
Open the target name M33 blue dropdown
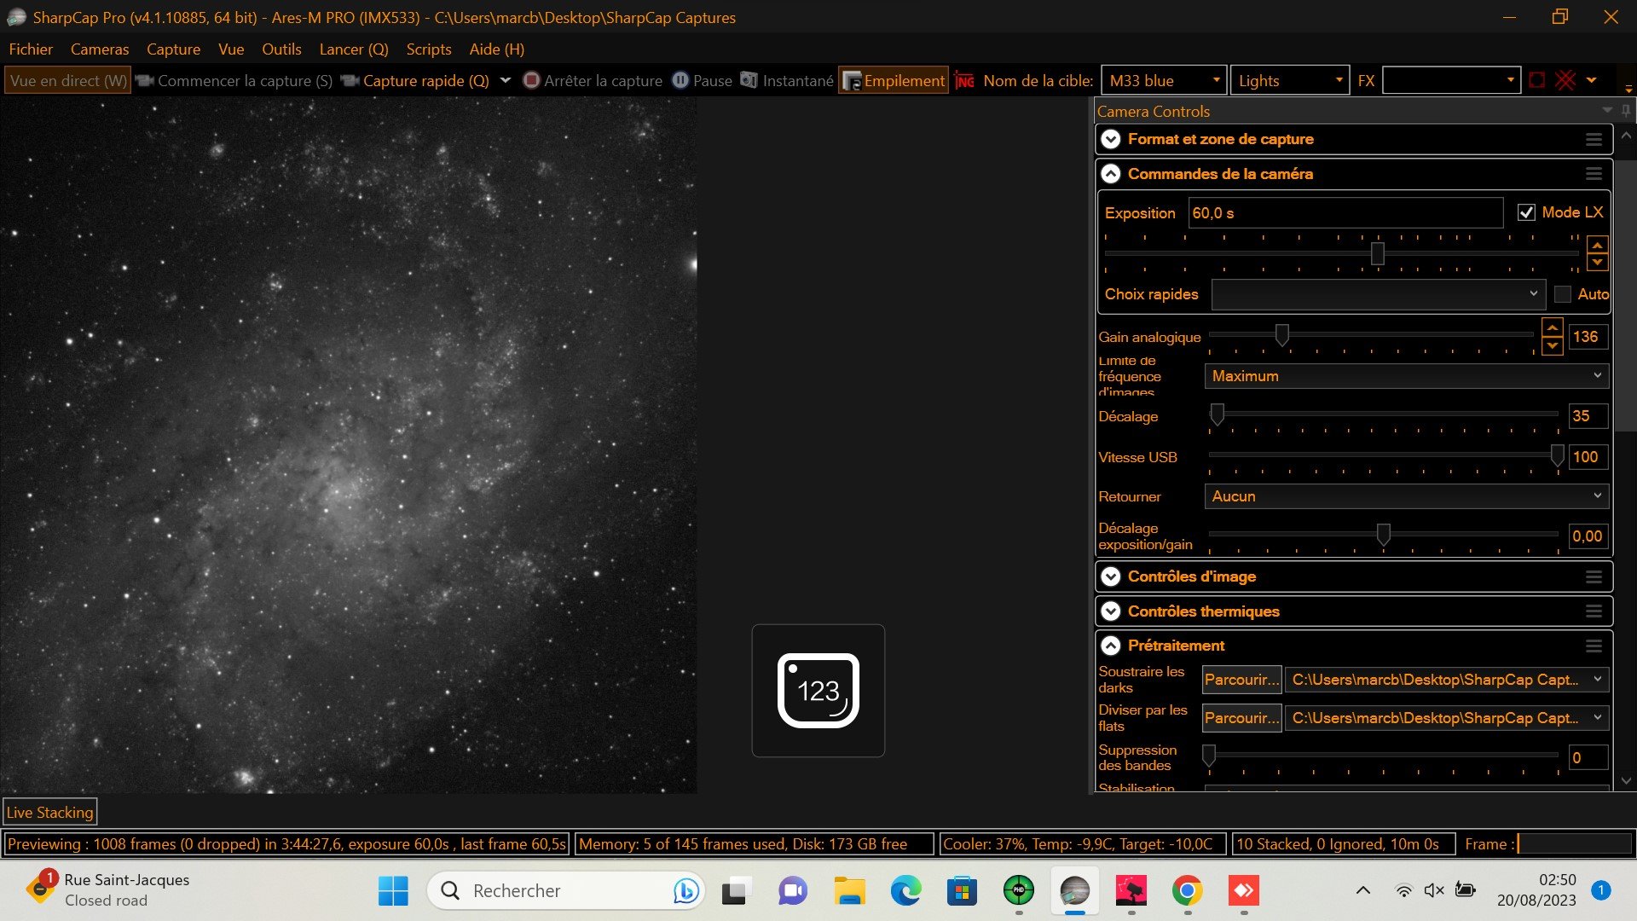1164,80
